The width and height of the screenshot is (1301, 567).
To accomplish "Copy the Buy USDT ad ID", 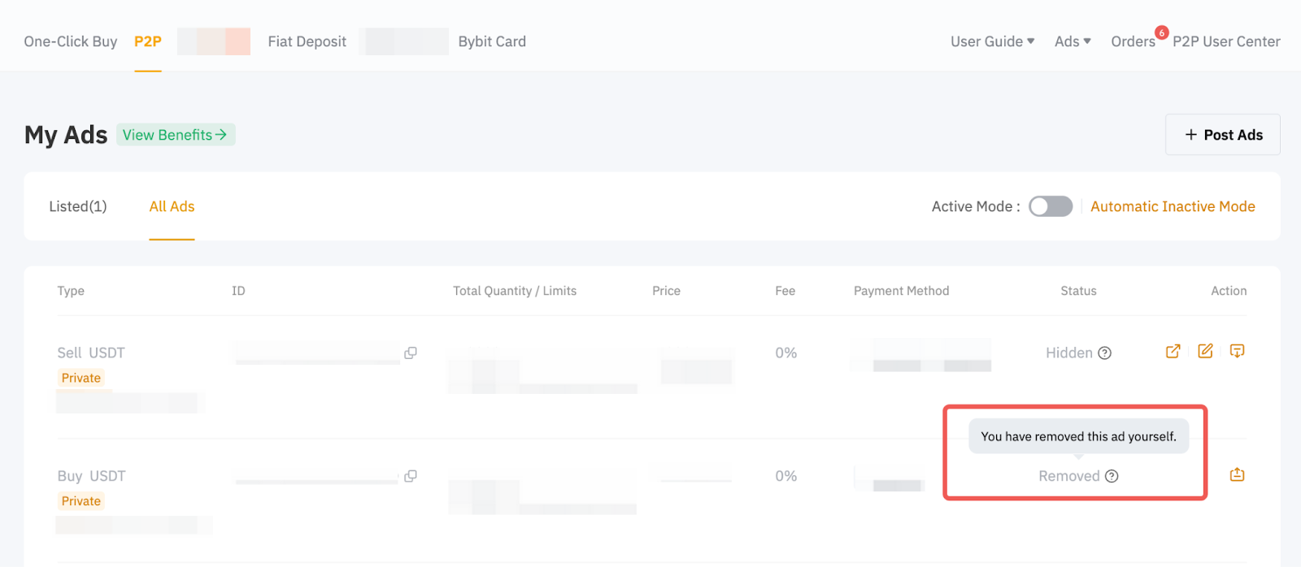I will tap(411, 476).
